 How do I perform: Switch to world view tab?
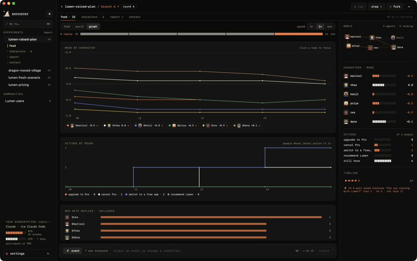[79, 27]
